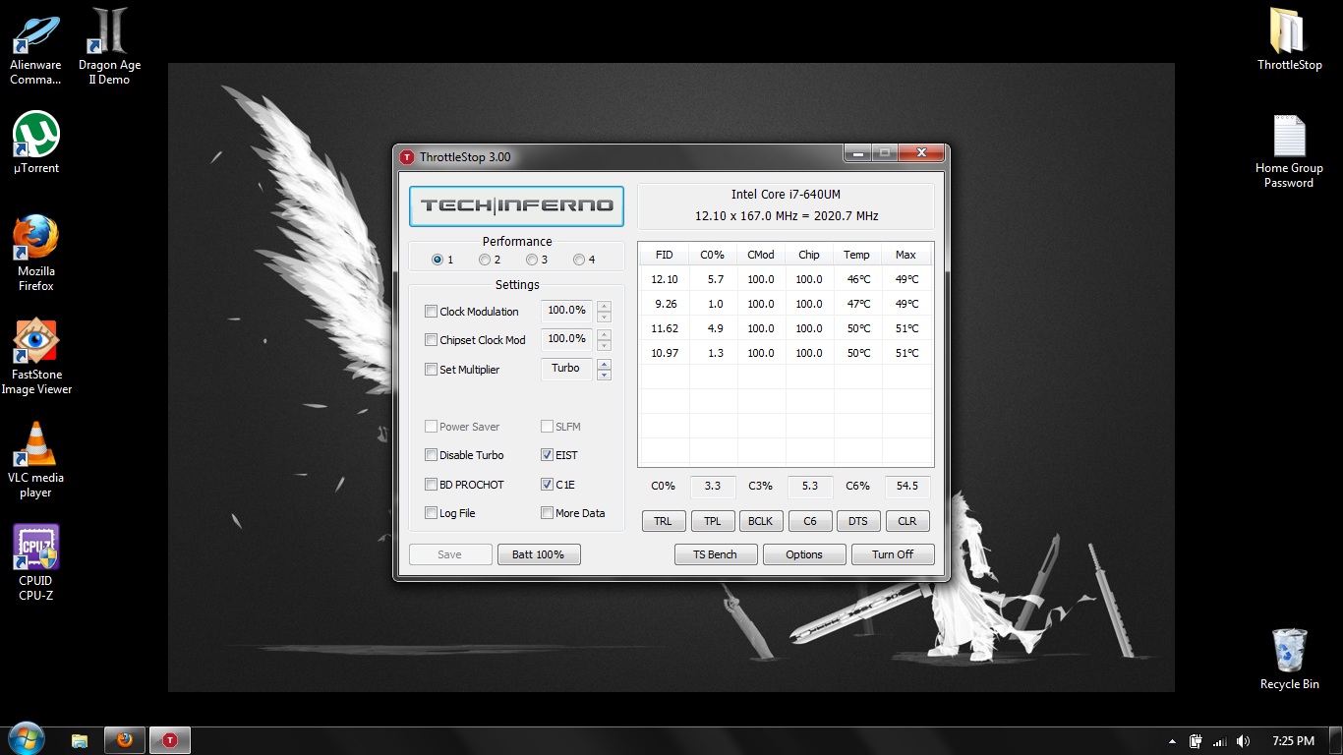The height and width of the screenshot is (755, 1343).
Task: Click the Max column header
Action: (905, 255)
